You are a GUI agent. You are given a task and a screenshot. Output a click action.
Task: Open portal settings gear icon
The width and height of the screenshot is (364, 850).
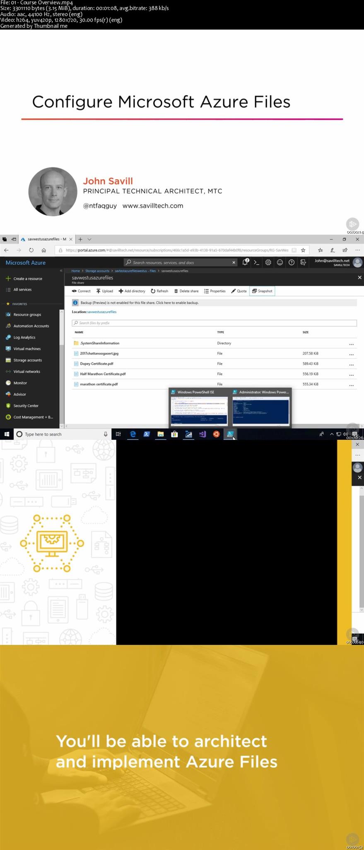[x=268, y=262]
